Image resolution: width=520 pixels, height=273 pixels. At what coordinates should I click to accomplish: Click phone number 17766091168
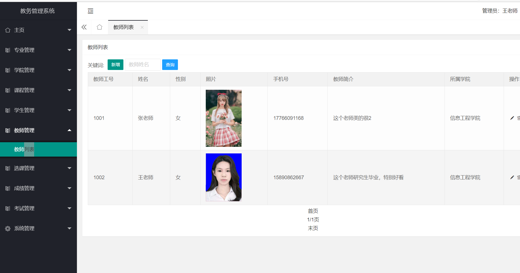[x=288, y=118]
